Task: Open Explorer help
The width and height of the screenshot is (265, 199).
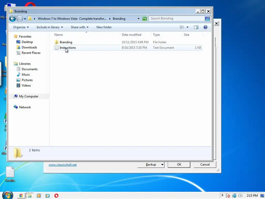Action: [x=205, y=27]
